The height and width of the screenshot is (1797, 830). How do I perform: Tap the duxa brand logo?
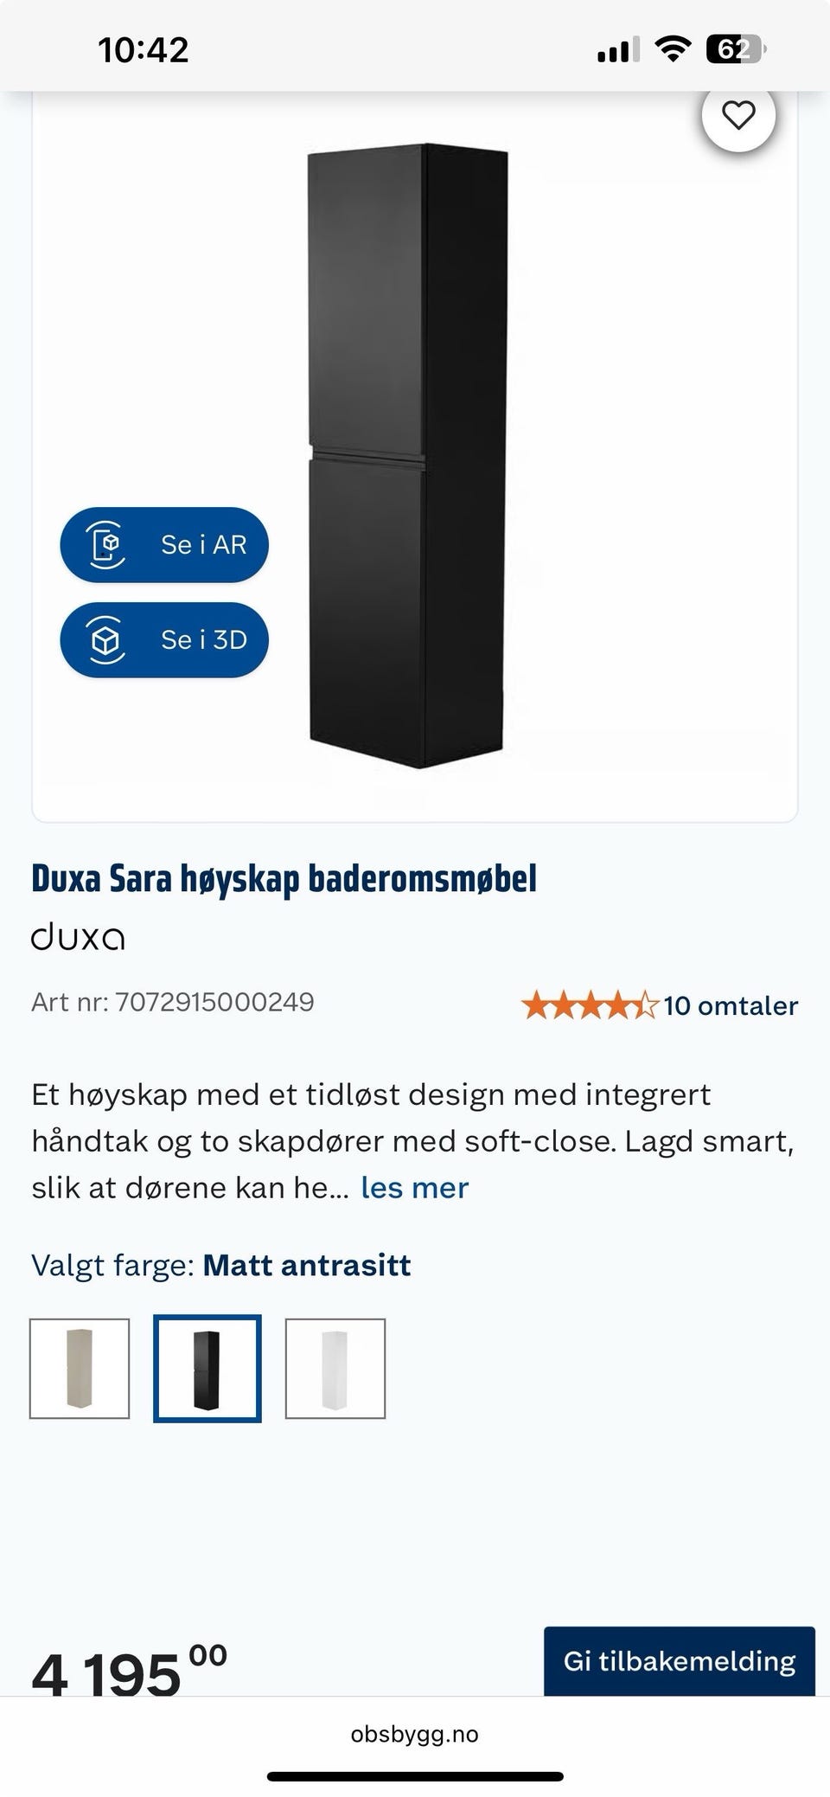click(x=78, y=937)
